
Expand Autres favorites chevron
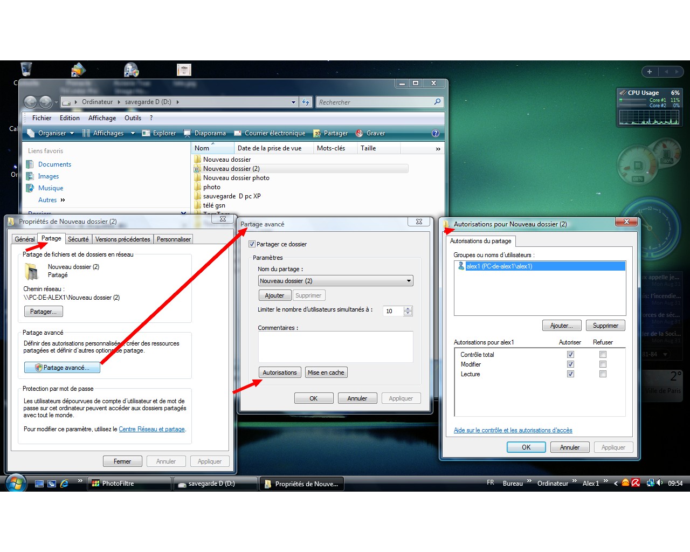pyautogui.click(x=63, y=200)
